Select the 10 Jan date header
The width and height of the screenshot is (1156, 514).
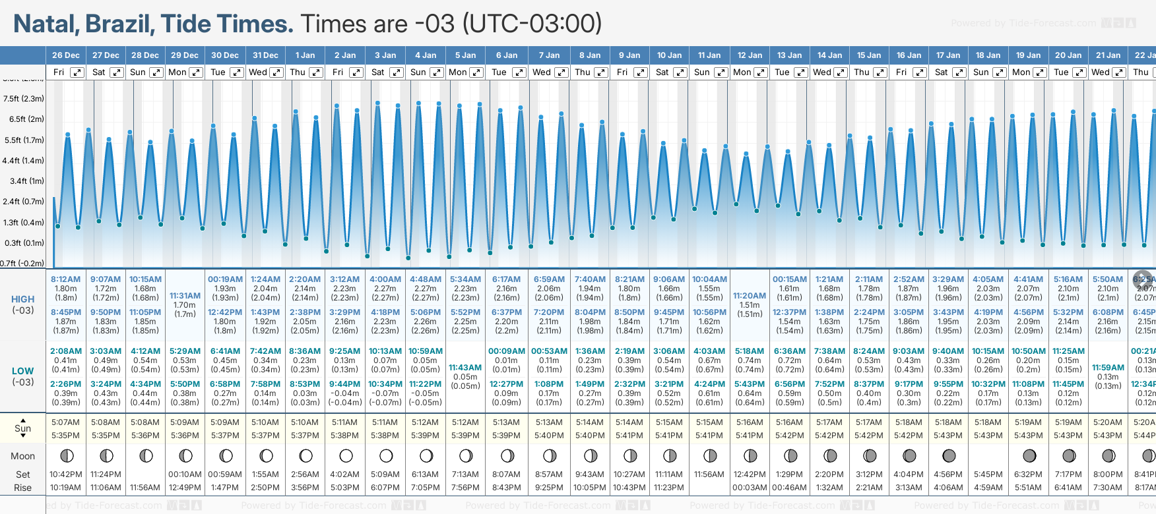click(x=669, y=55)
